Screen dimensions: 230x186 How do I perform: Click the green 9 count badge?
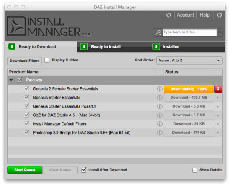(x=156, y=47)
